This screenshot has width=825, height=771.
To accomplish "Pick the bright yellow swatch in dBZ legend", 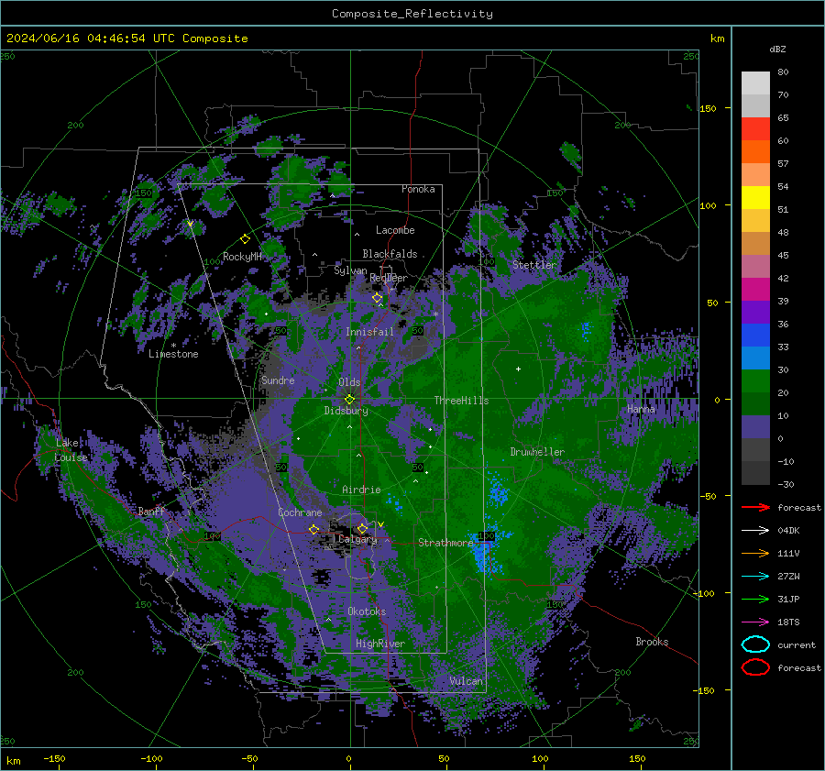I will 755,198.
